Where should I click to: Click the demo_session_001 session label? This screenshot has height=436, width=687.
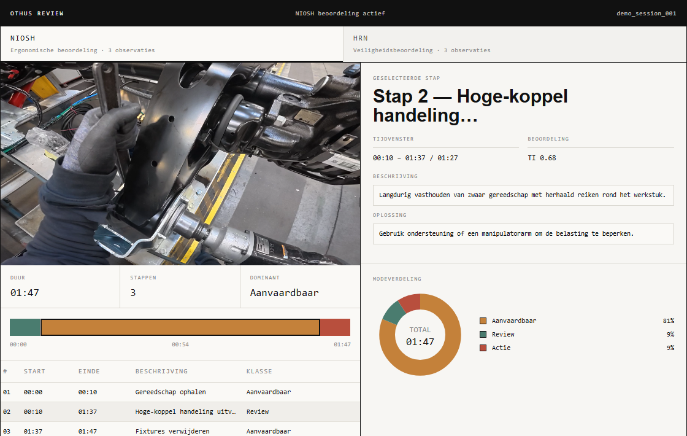tap(647, 13)
